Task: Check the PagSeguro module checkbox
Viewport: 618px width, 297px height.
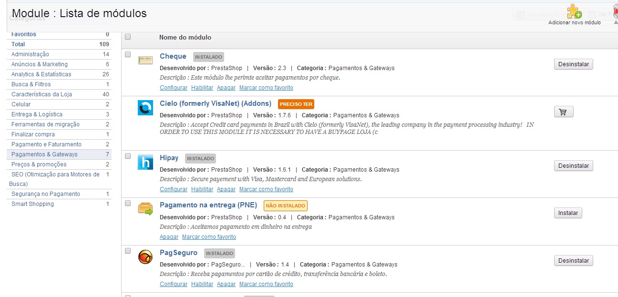Action: 128,250
